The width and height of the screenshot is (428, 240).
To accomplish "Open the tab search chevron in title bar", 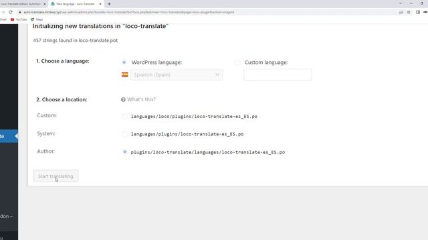I will 401,3.
